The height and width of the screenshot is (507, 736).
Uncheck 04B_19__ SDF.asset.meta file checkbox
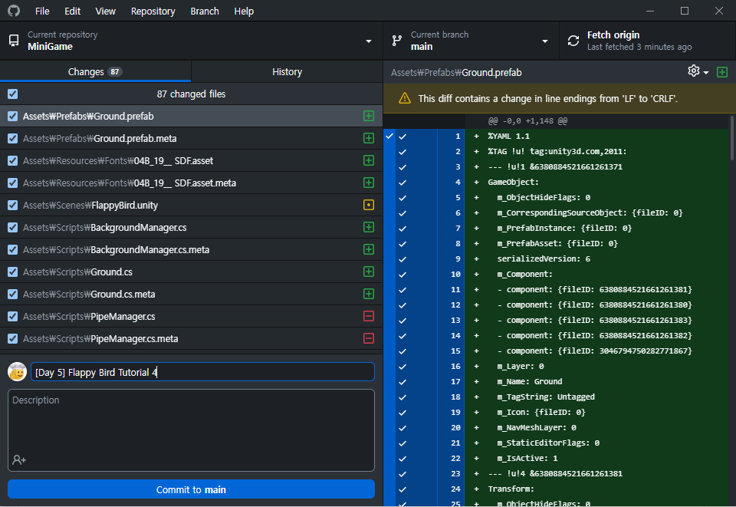pos(13,183)
